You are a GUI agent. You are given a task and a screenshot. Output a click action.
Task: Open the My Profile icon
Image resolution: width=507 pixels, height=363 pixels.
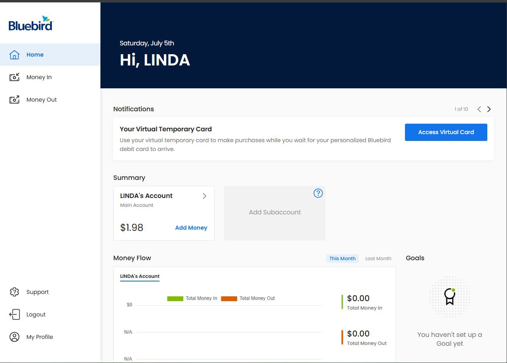(14, 337)
